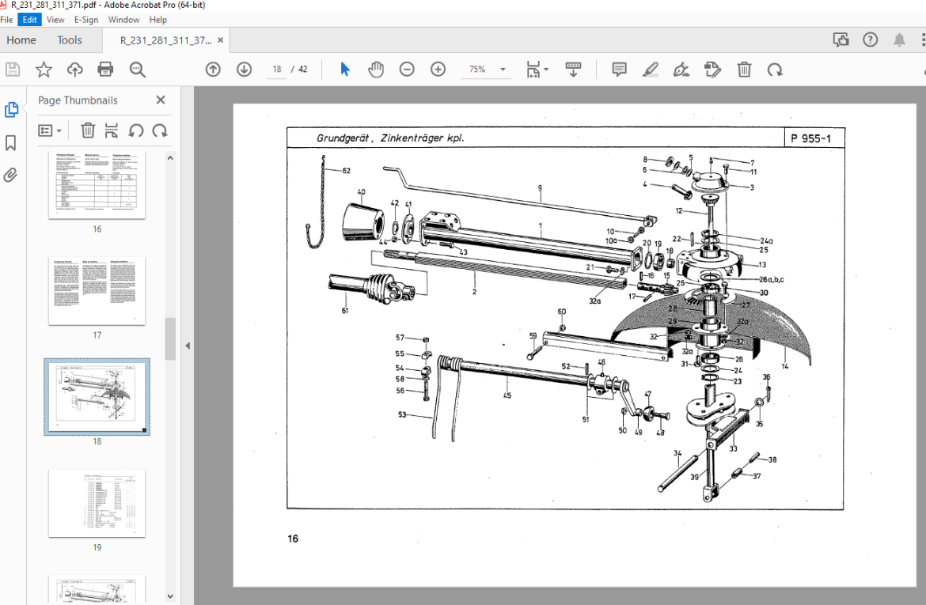The height and width of the screenshot is (605, 926).
Task: Rotate the page with the main toolbar rotate icon
Action: (x=775, y=70)
